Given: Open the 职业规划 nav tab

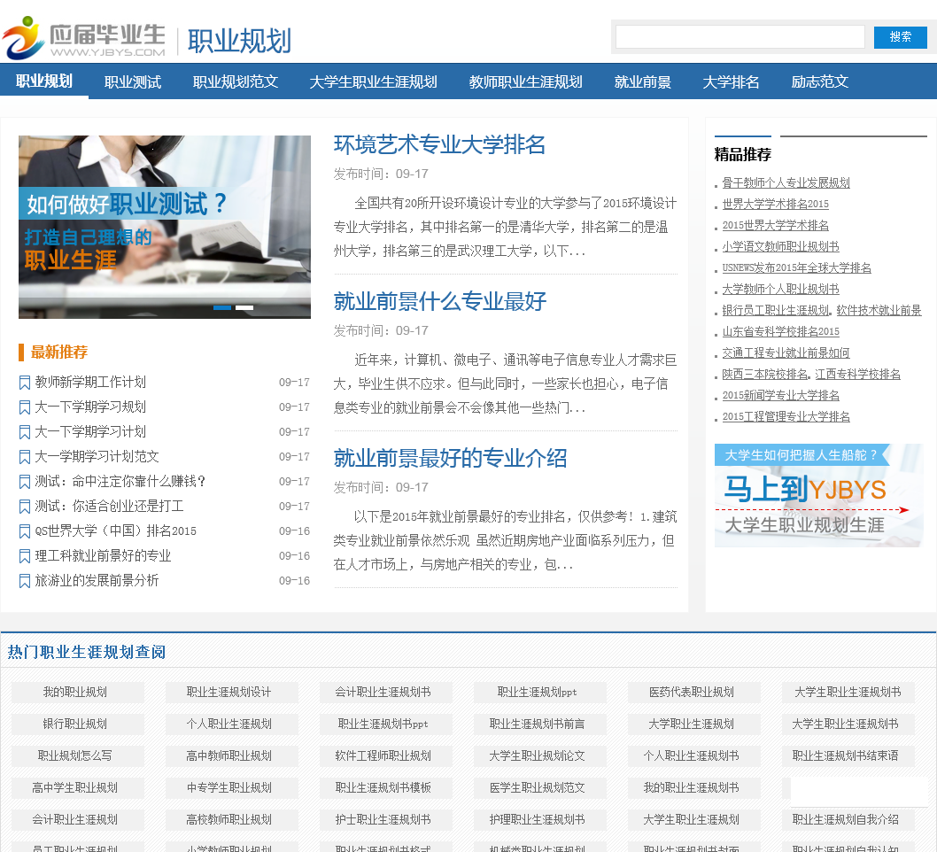Looking at the screenshot, I should click(x=44, y=81).
